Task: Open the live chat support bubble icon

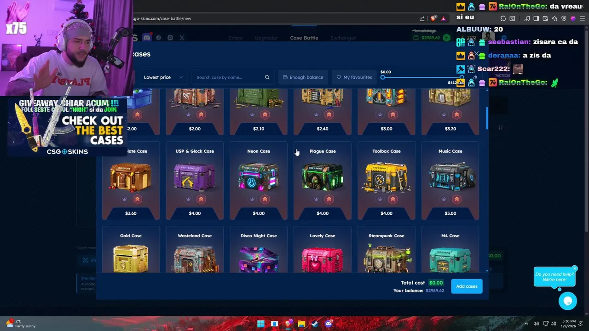Action: 568,301
